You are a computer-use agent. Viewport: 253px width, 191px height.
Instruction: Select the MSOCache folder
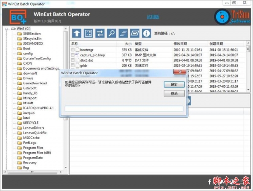click(x=31, y=138)
